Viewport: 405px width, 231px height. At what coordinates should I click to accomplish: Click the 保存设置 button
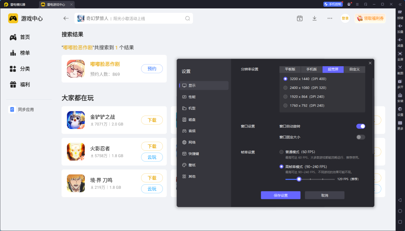[281, 195]
